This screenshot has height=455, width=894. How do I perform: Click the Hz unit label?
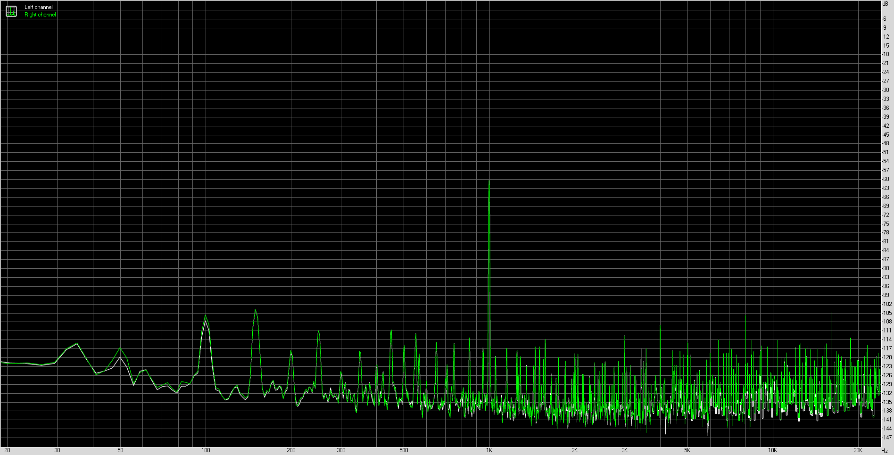click(x=886, y=451)
